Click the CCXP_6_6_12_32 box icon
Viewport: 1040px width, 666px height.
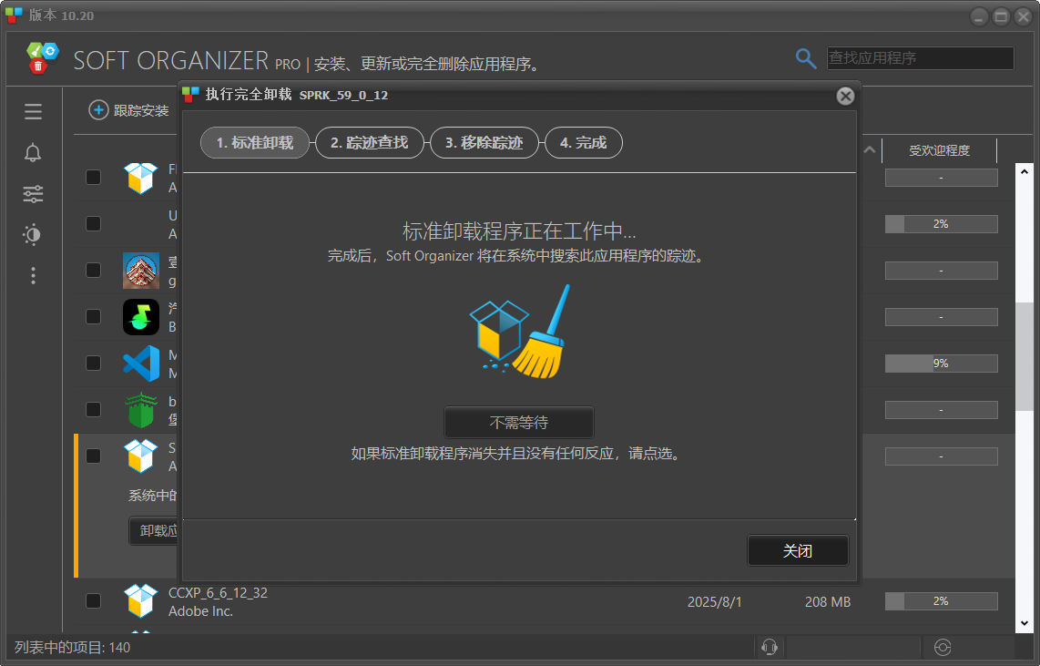point(141,601)
